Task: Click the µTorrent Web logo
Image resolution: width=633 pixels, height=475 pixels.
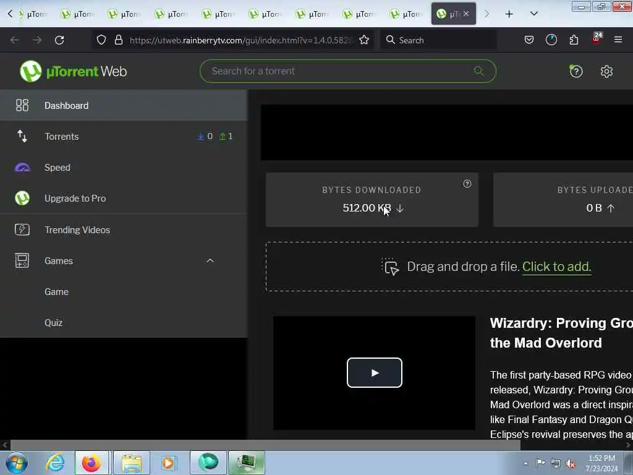Action: (x=73, y=72)
